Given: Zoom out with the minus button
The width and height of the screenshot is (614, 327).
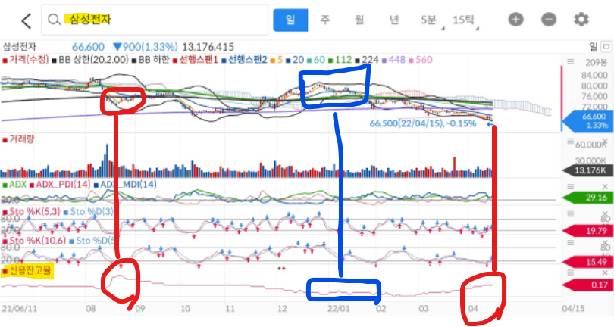Looking at the screenshot, I should pos(549,19).
